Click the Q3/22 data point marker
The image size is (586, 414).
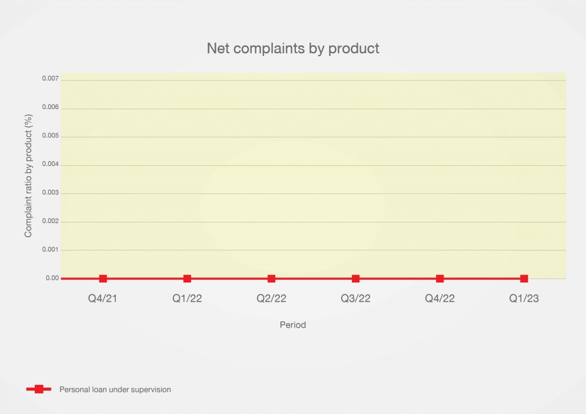[355, 278]
